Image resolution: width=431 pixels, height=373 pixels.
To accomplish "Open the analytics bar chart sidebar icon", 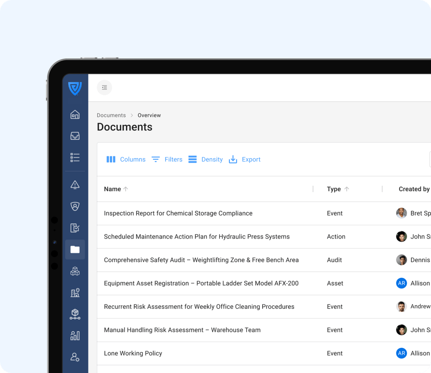I will 75,336.
